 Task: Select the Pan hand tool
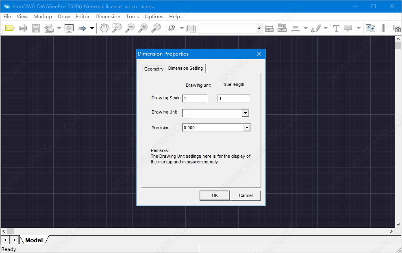pyautogui.click(x=104, y=28)
